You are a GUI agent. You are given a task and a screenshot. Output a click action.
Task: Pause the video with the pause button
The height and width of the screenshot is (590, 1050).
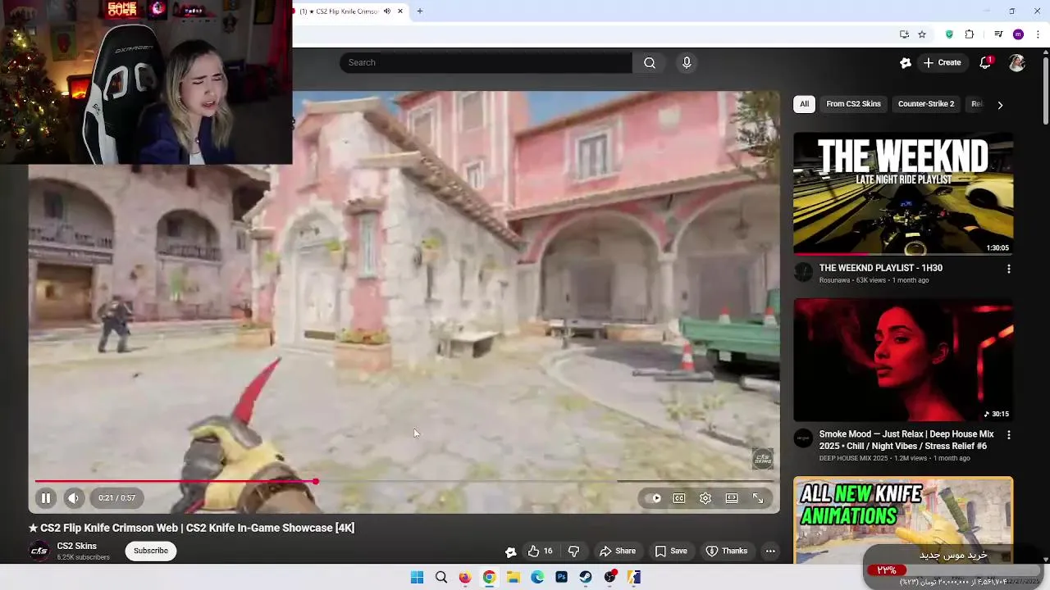46,497
